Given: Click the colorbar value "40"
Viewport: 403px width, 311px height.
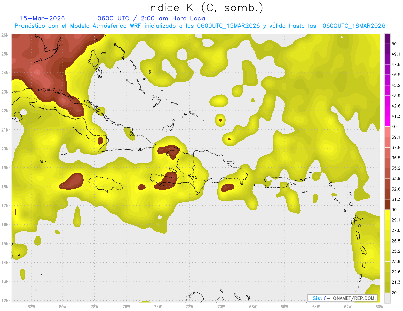Looking at the screenshot, I should (x=394, y=126).
